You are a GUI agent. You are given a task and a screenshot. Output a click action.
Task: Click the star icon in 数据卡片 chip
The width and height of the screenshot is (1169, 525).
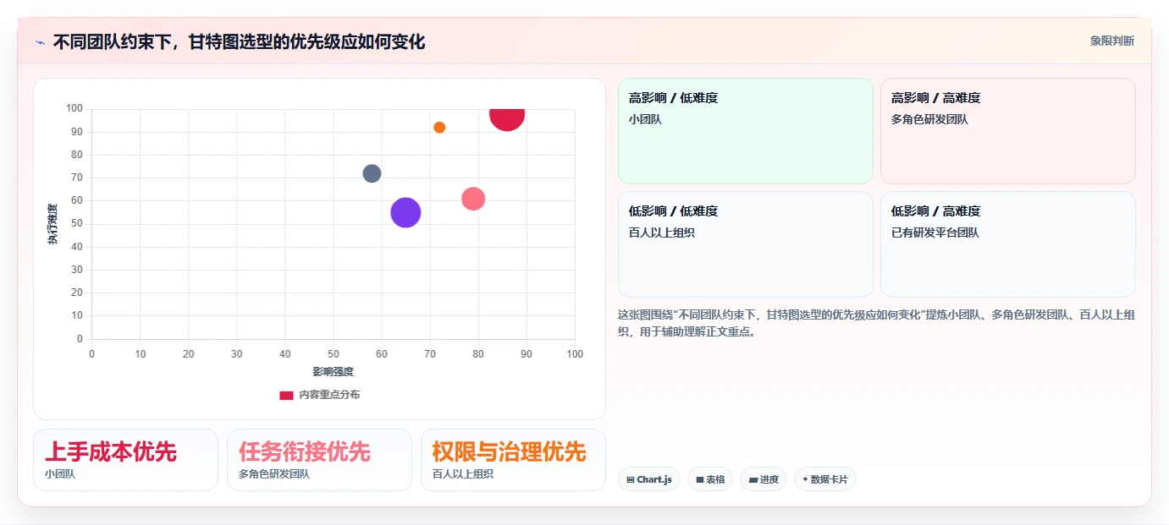805,479
